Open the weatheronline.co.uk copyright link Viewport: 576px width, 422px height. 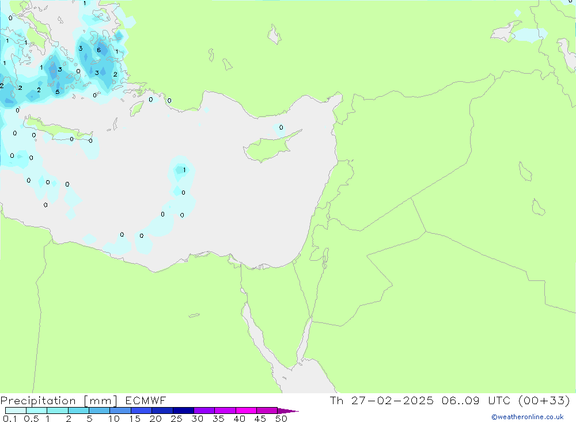tap(528, 417)
